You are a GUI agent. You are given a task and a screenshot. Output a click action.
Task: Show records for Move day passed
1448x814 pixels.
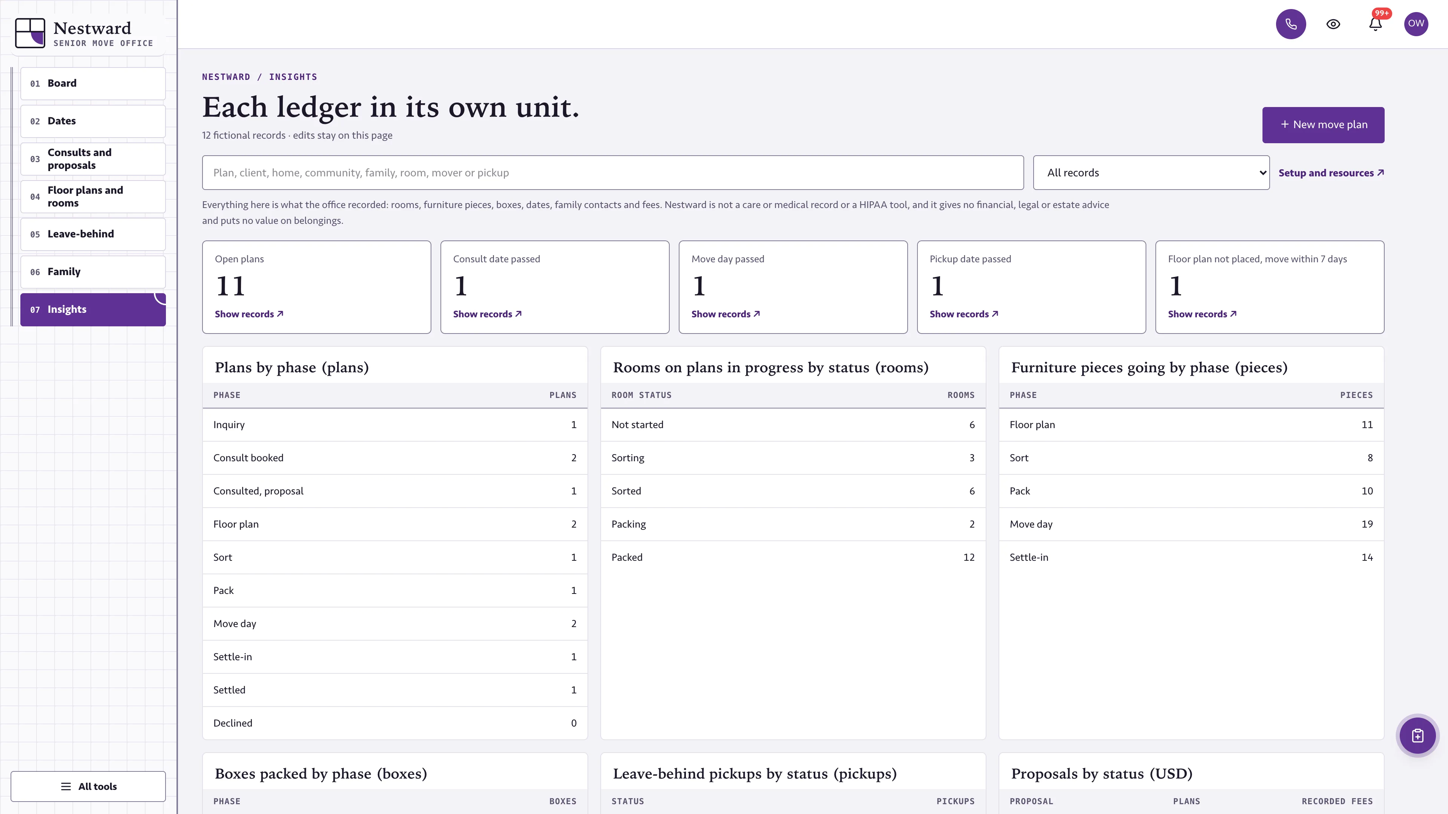click(x=726, y=314)
